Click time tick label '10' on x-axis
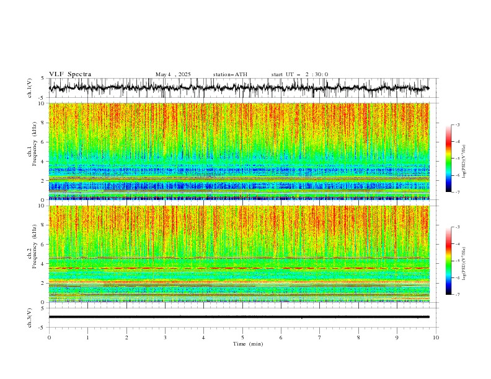The height and width of the screenshot is (379, 491). pos(436,338)
